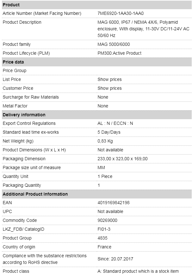This screenshot has width=192, height=274.
Task: Click the packaging dimension value 233,00 x 323,00 x 169,00
Action: [x=123, y=159]
